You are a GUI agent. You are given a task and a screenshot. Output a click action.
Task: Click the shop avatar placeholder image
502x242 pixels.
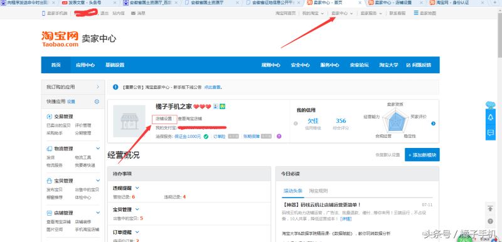click(129, 121)
